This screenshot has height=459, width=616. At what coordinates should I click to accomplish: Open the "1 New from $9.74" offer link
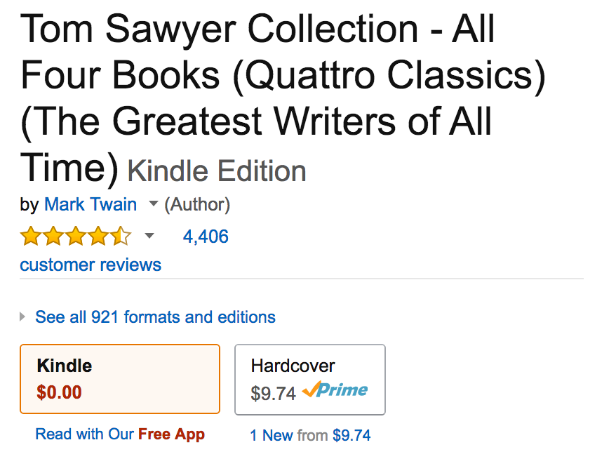click(310, 435)
